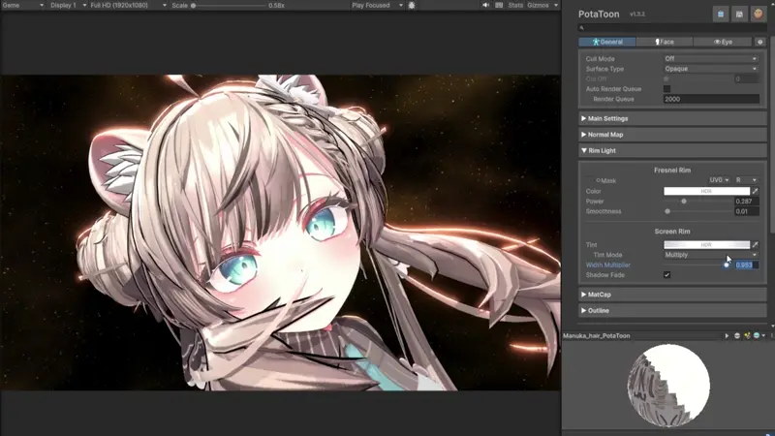The image size is (775, 436).
Task: Play the material preview animation
Action: coord(727,335)
